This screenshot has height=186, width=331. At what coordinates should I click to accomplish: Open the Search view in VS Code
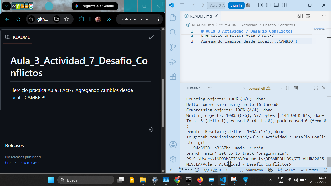tap(173, 32)
